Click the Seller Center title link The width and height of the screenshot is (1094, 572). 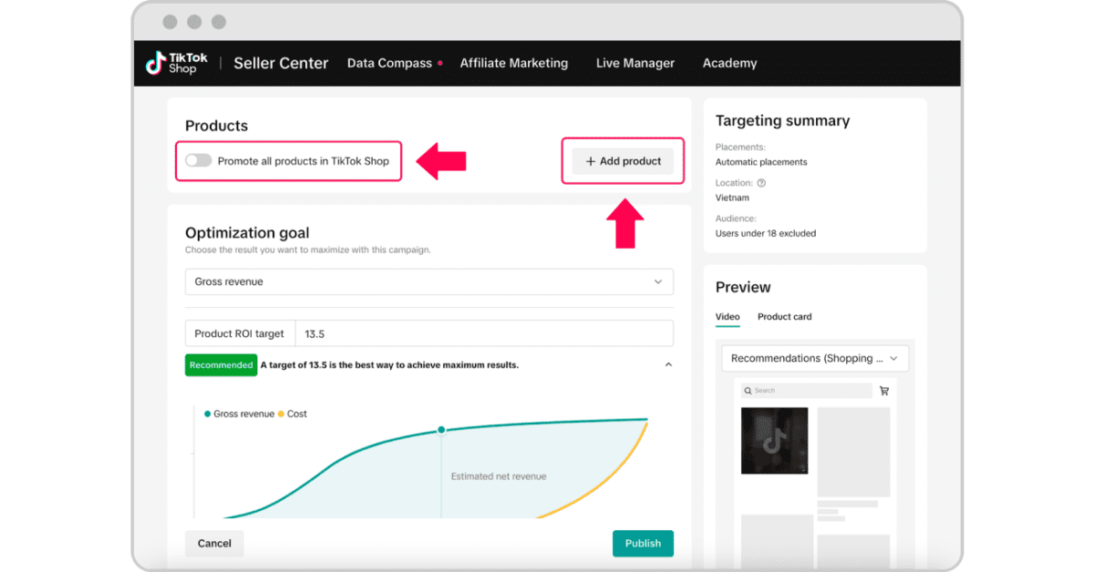(x=281, y=63)
